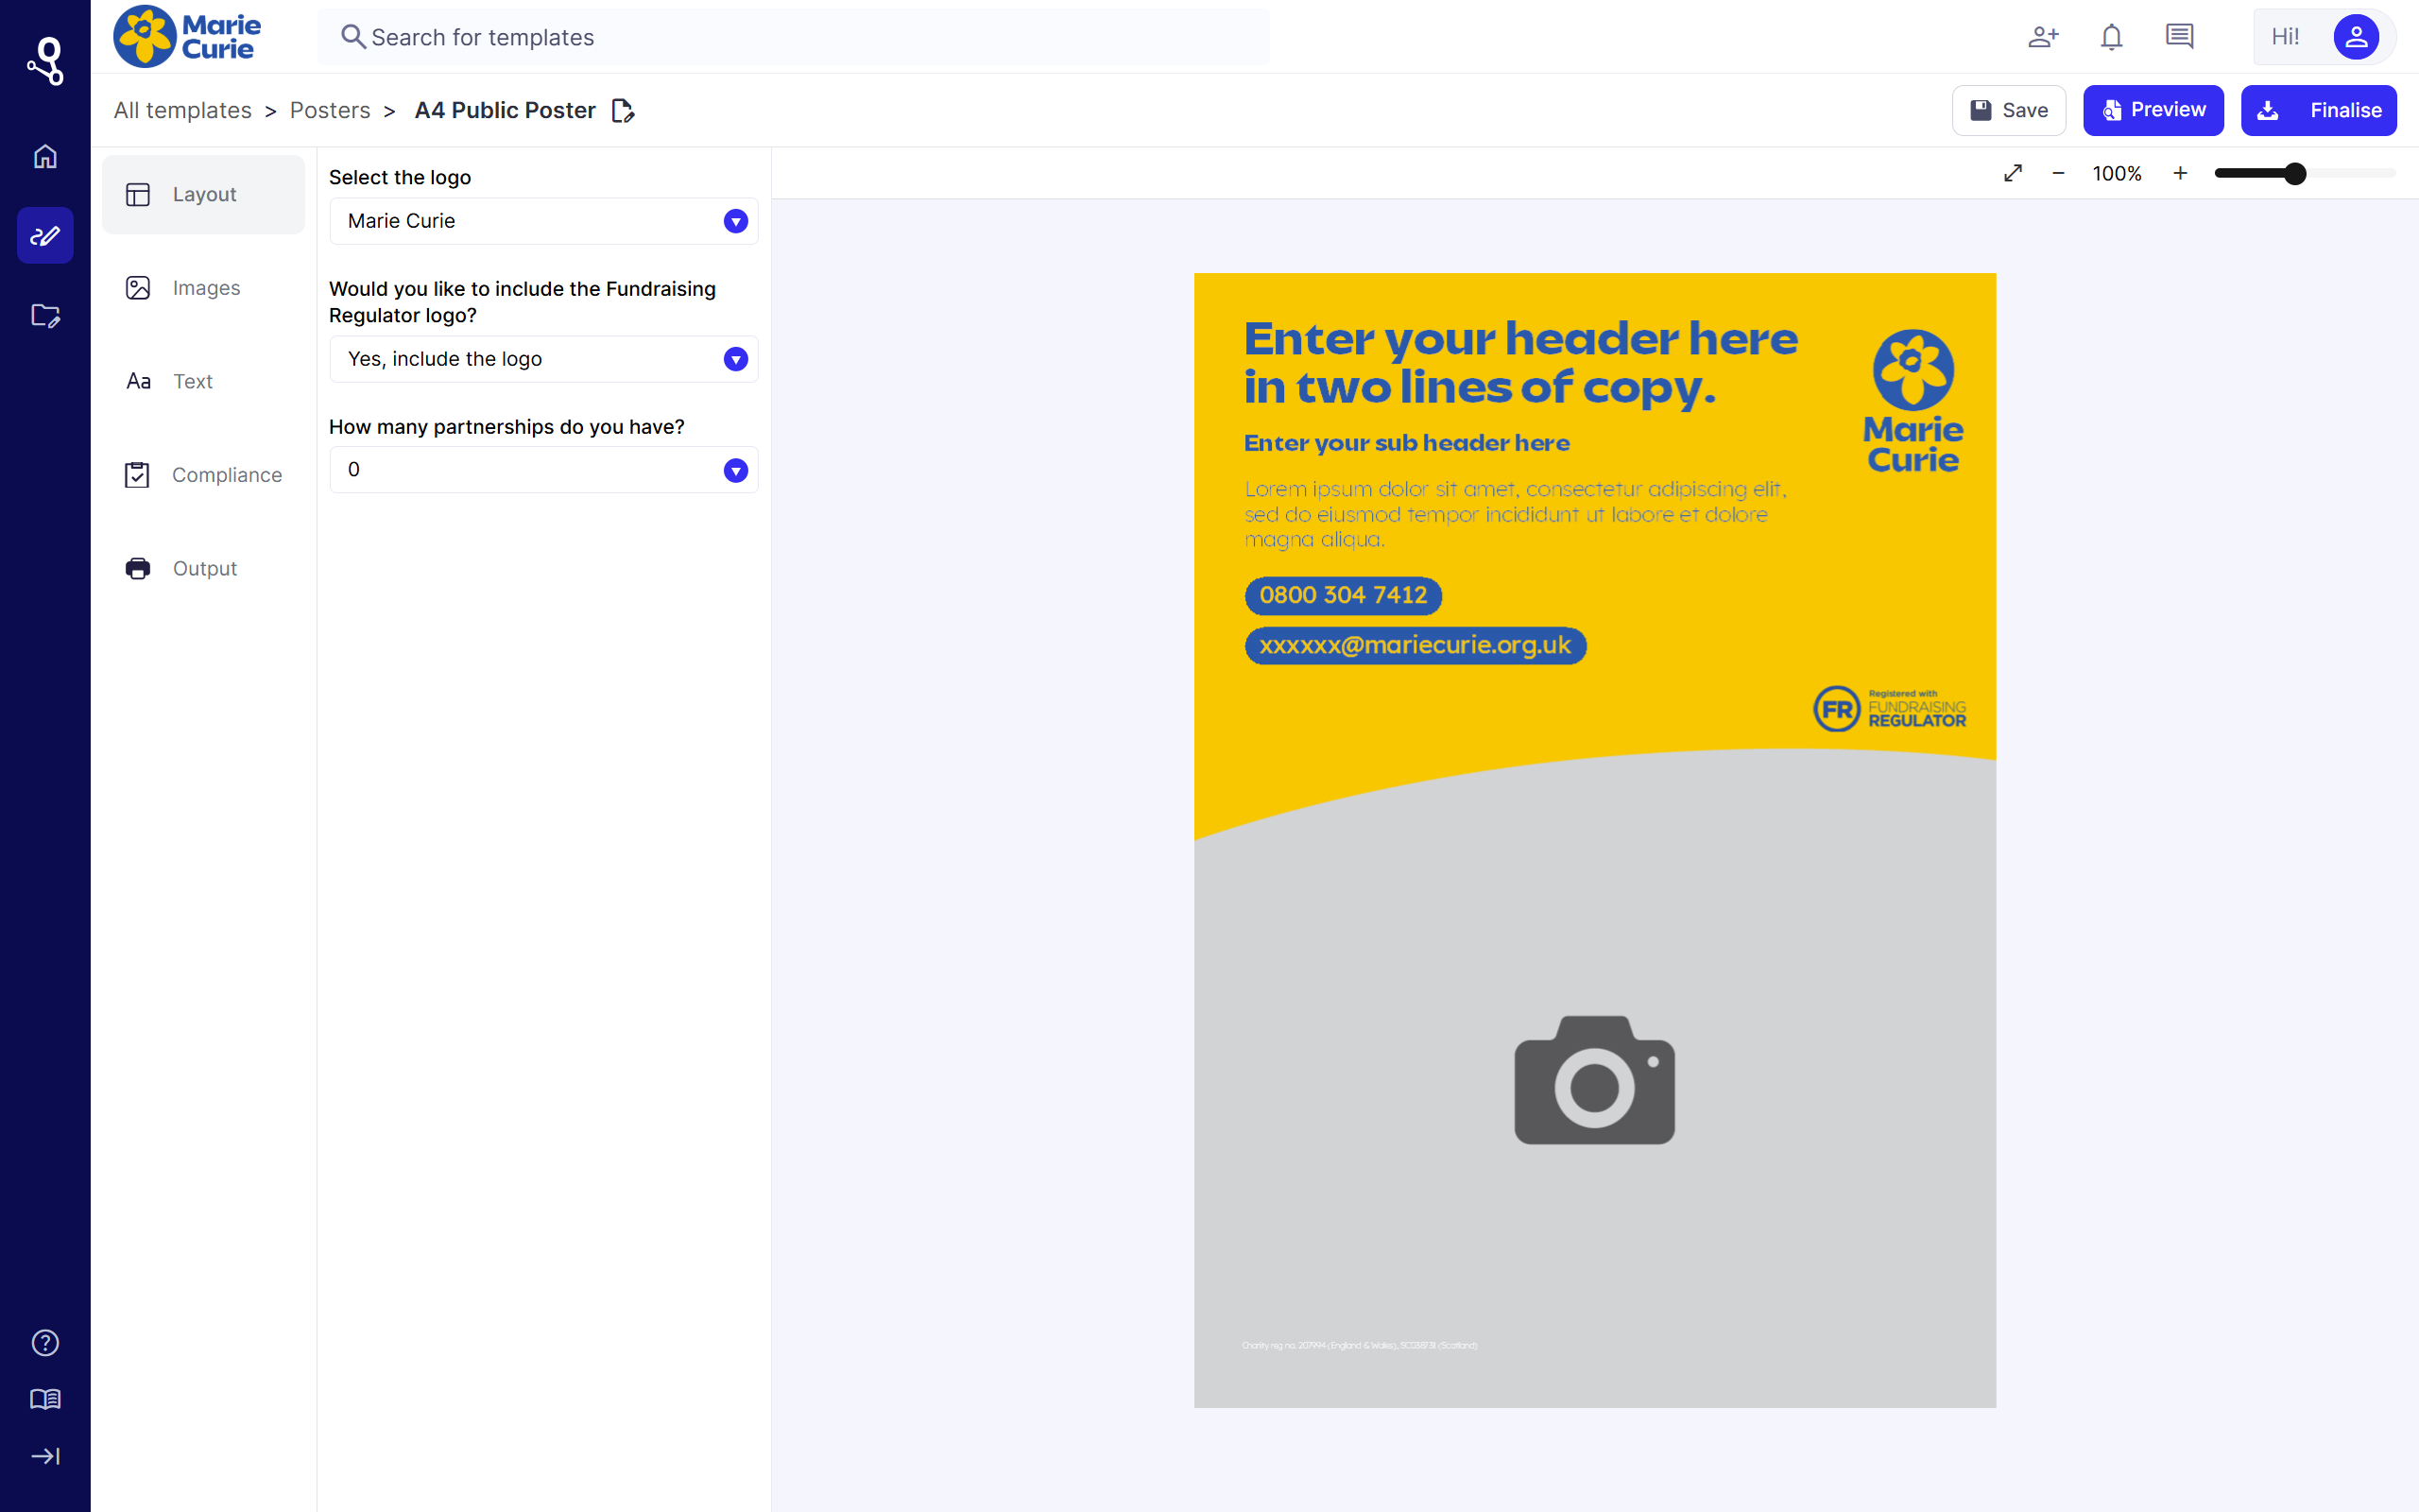This screenshot has height=1512, width=2419.
Task: Zoom out with the minus icon
Action: (2058, 173)
